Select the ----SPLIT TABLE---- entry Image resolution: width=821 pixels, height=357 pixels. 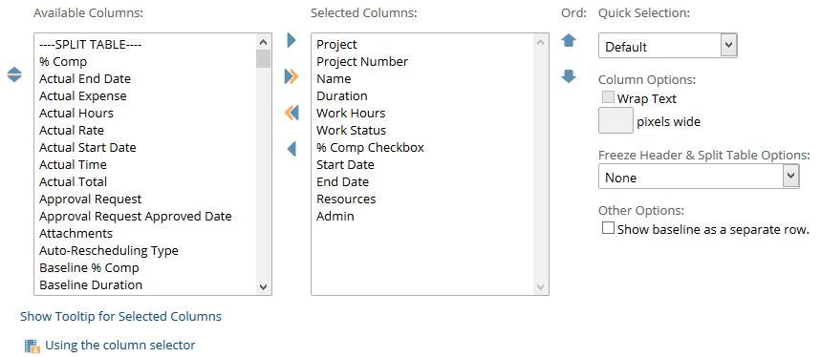click(x=90, y=45)
